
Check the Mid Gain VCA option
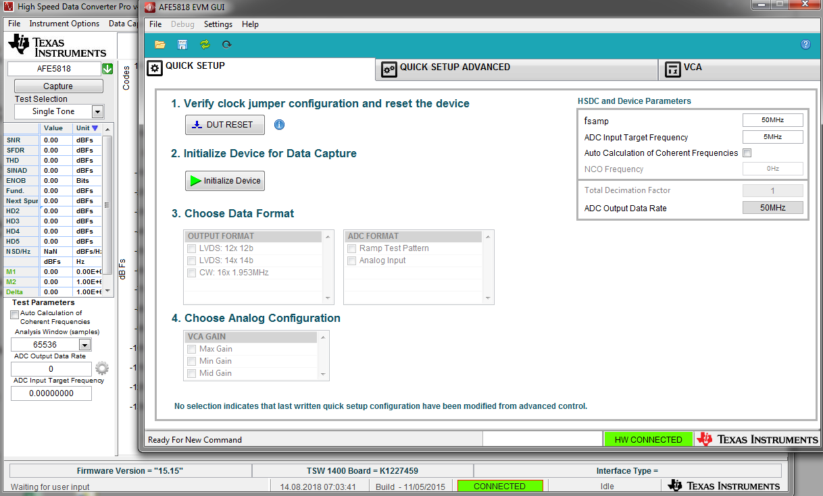[191, 373]
